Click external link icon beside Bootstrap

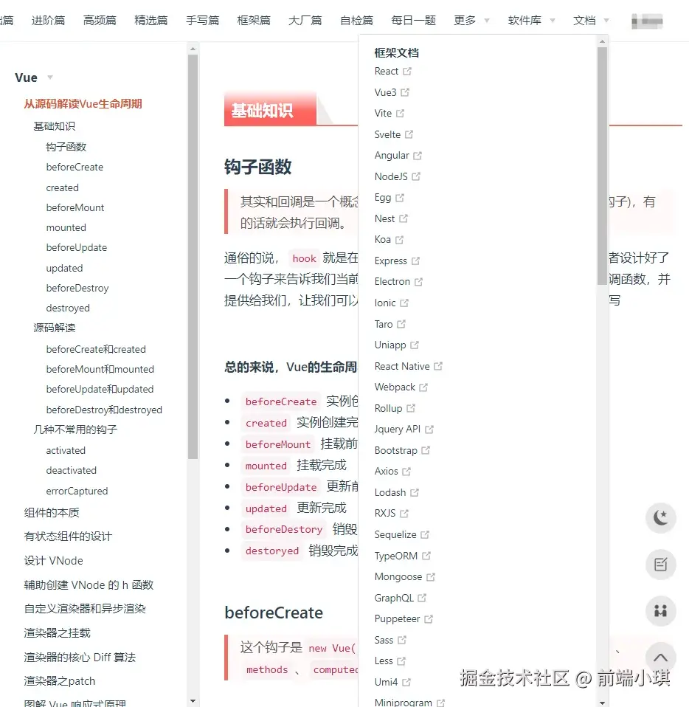click(x=426, y=450)
